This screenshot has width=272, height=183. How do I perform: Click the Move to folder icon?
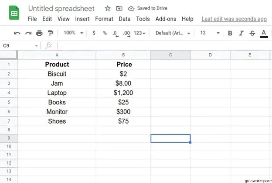(x=119, y=8)
